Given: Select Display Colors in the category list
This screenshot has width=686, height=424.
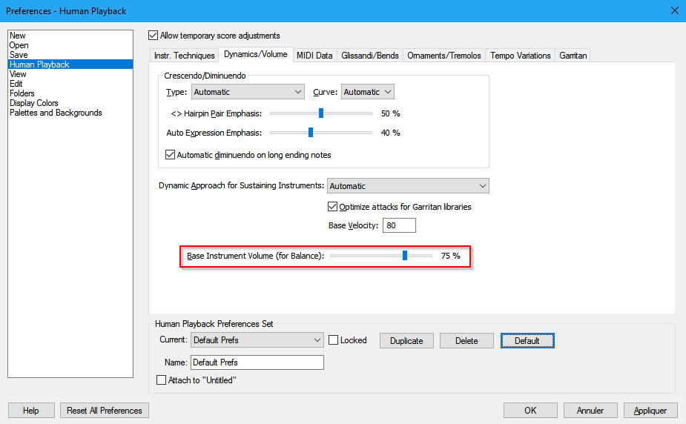Looking at the screenshot, I should [x=34, y=103].
